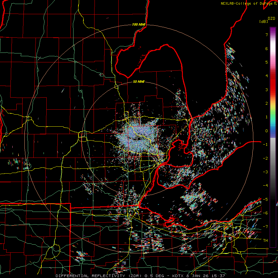Click the -4 value on color scale
This screenshot has width=278, height=278.
click(265, 186)
